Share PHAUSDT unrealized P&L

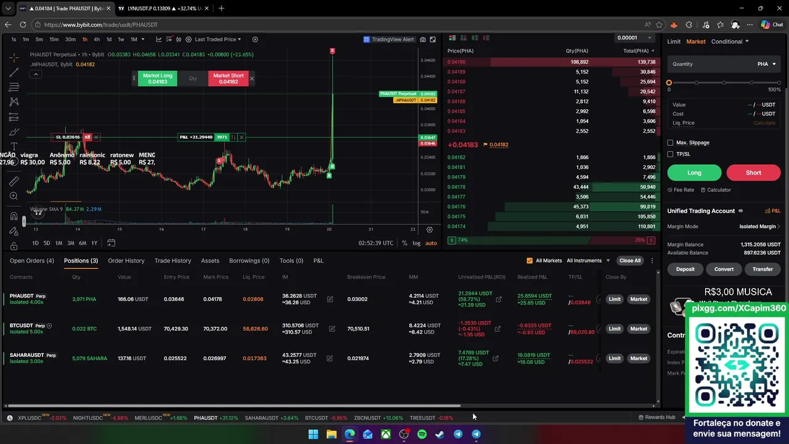(499, 299)
